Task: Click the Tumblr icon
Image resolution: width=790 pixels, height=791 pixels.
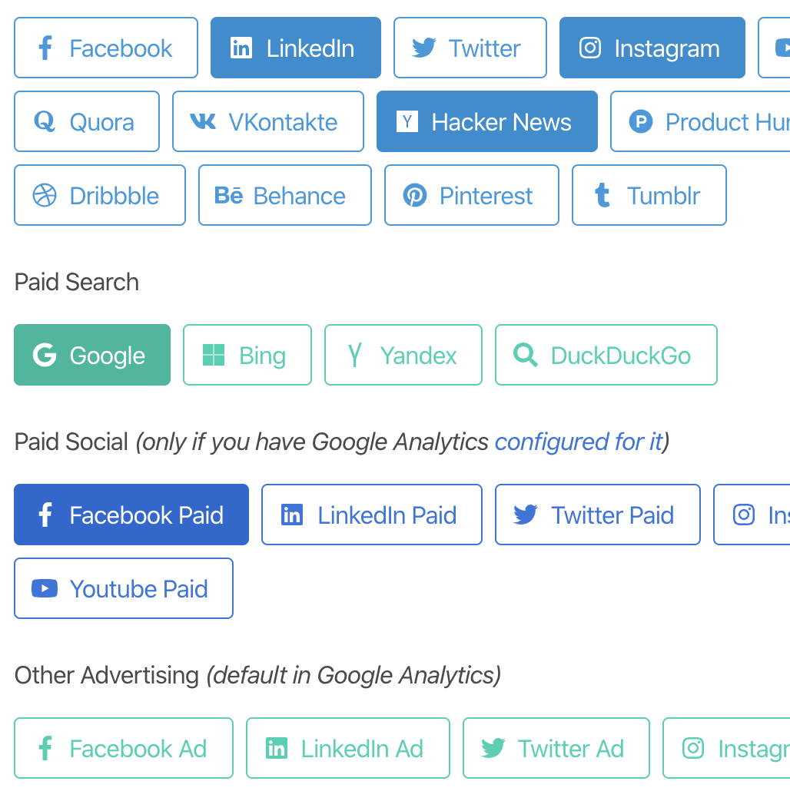Action: click(601, 195)
